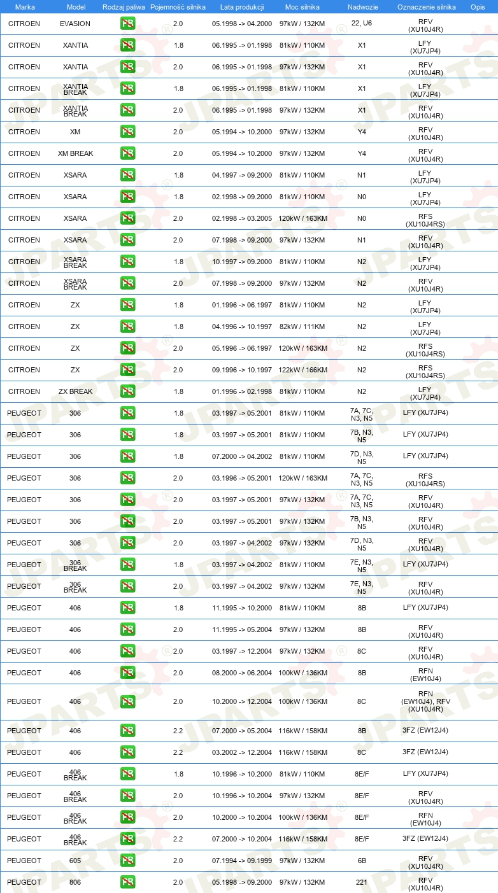Click power value 122kW / 166KM

[x=302, y=370]
